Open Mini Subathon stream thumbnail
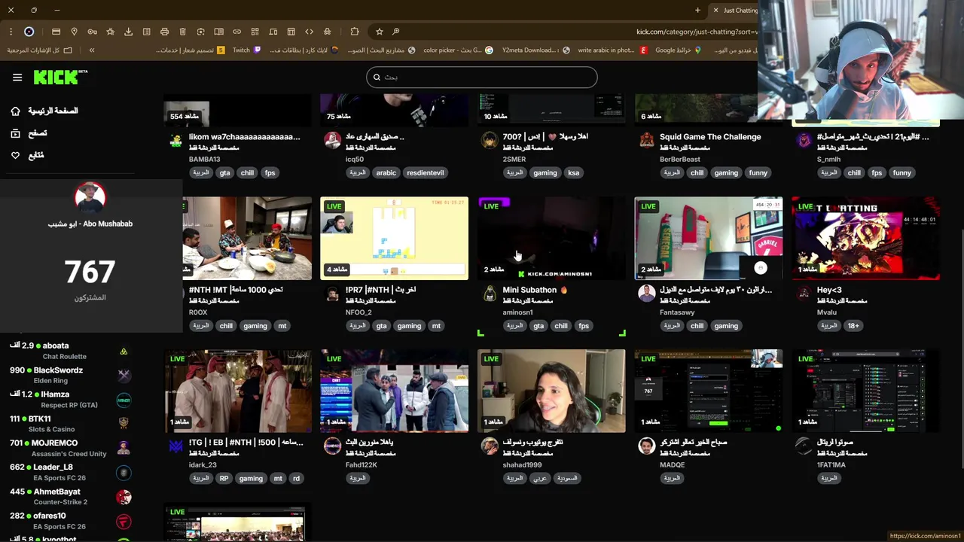The width and height of the screenshot is (964, 542). pyautogui.click(x=551, y=239)
